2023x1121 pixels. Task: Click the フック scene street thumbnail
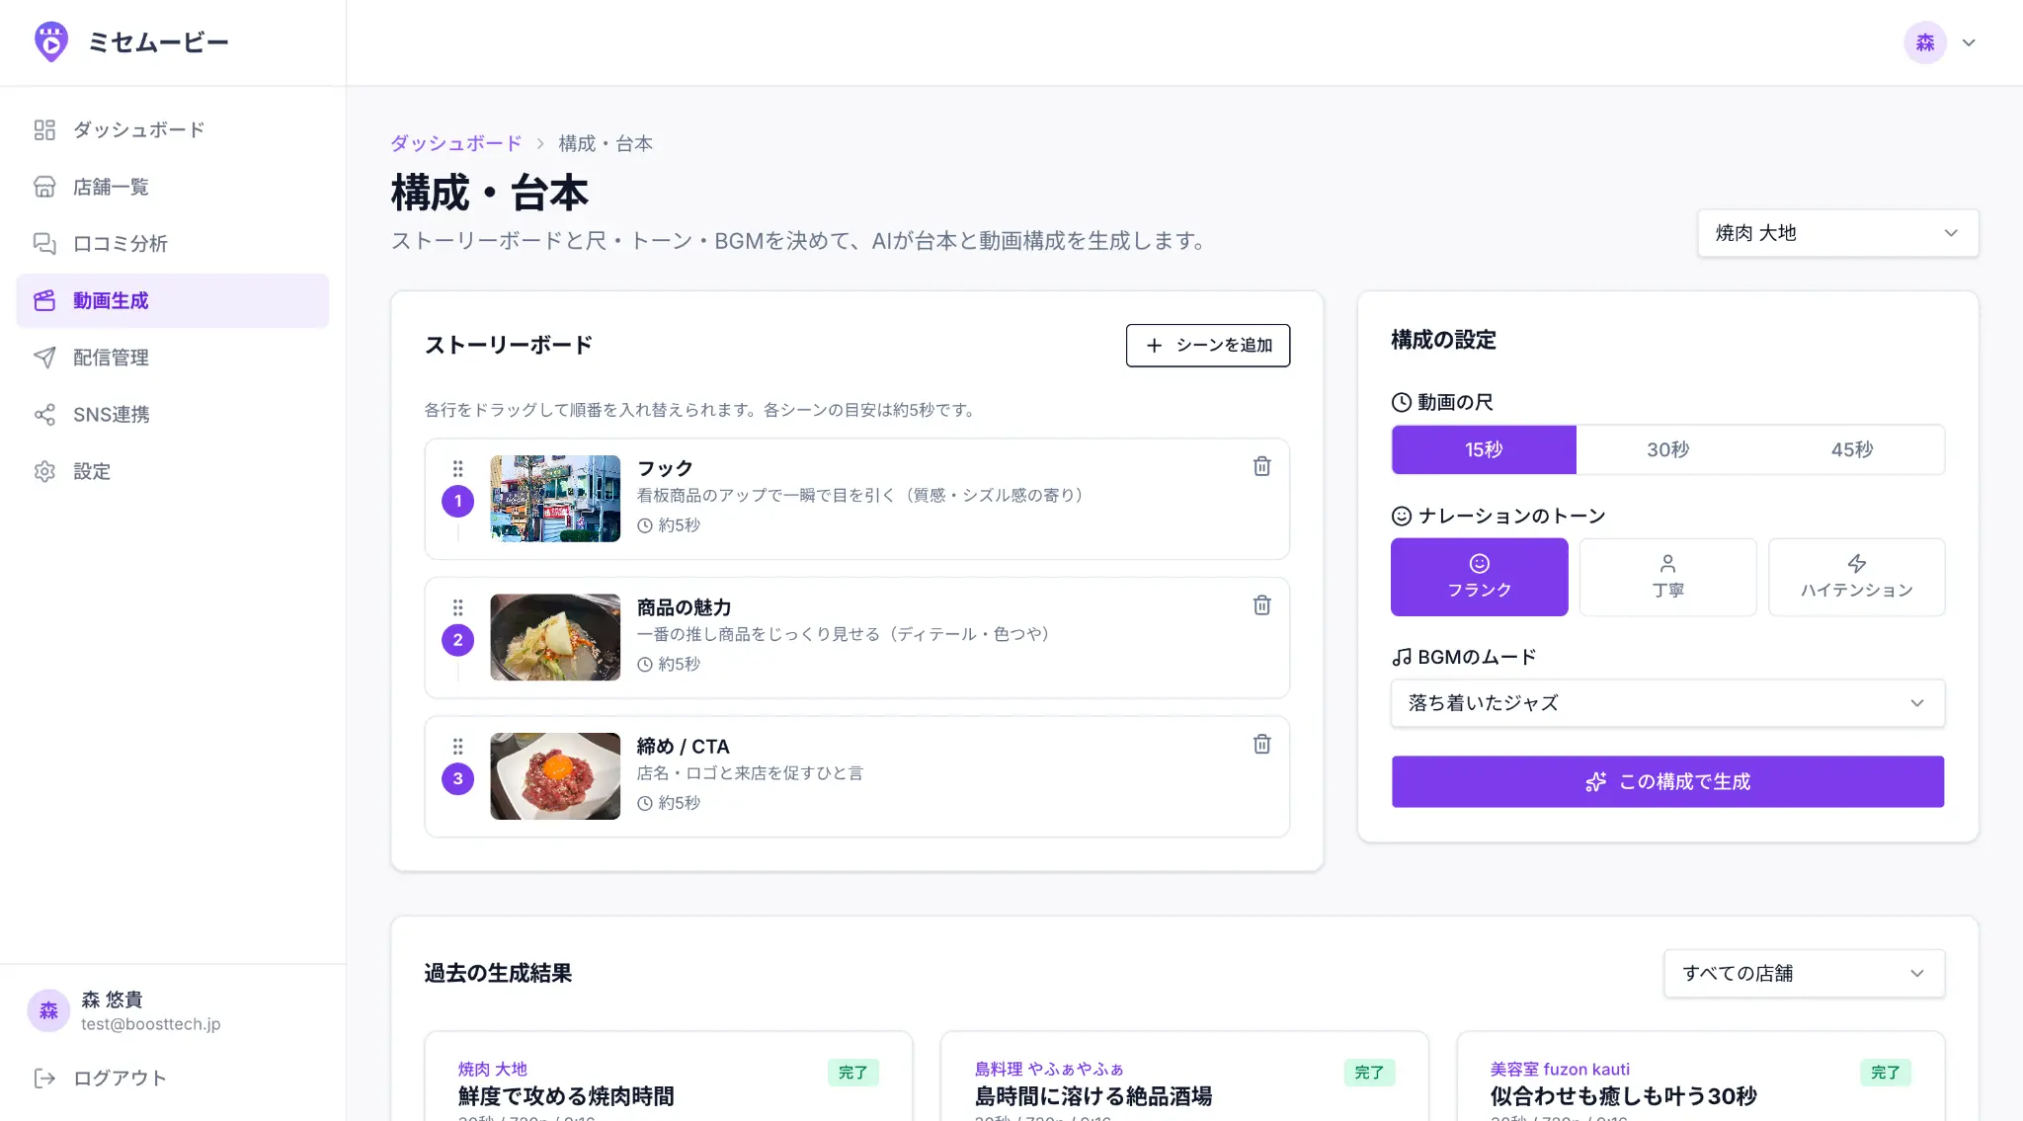[555, 498]
